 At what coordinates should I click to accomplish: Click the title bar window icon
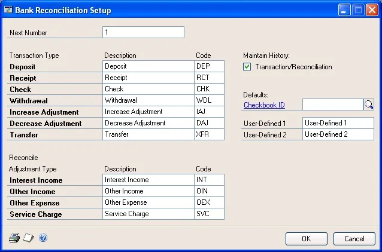tap(8, 10)
